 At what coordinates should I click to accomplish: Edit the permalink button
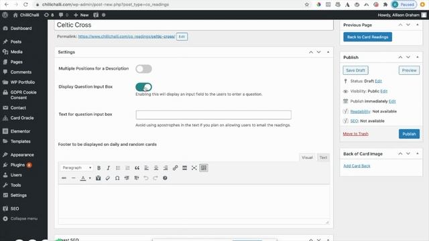click(x=182, y=37)
